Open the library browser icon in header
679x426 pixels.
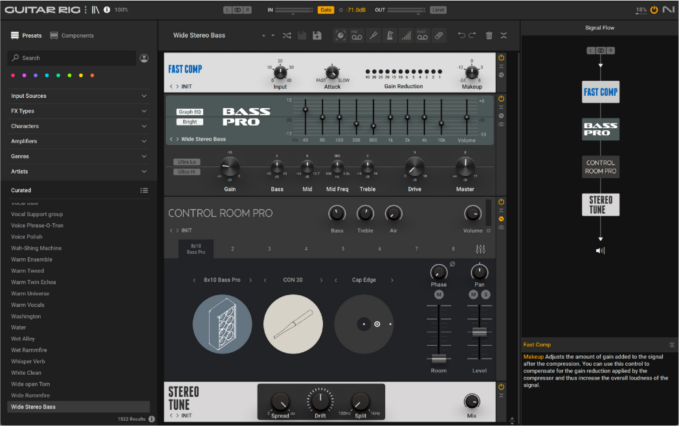95,10
